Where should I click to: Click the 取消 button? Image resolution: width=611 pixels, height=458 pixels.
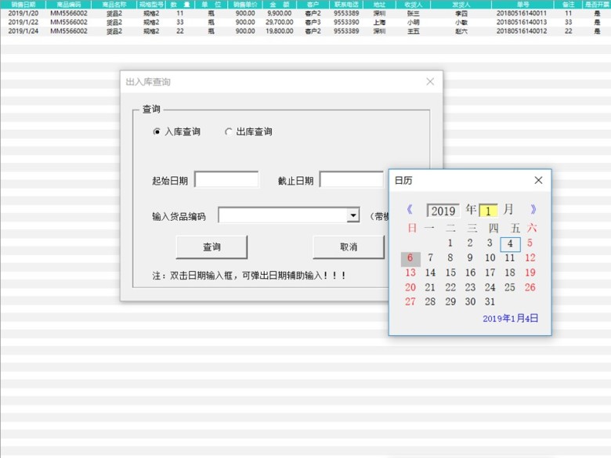(x=349, y=247)
